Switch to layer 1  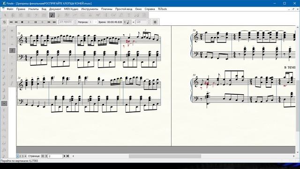(18, 156)
